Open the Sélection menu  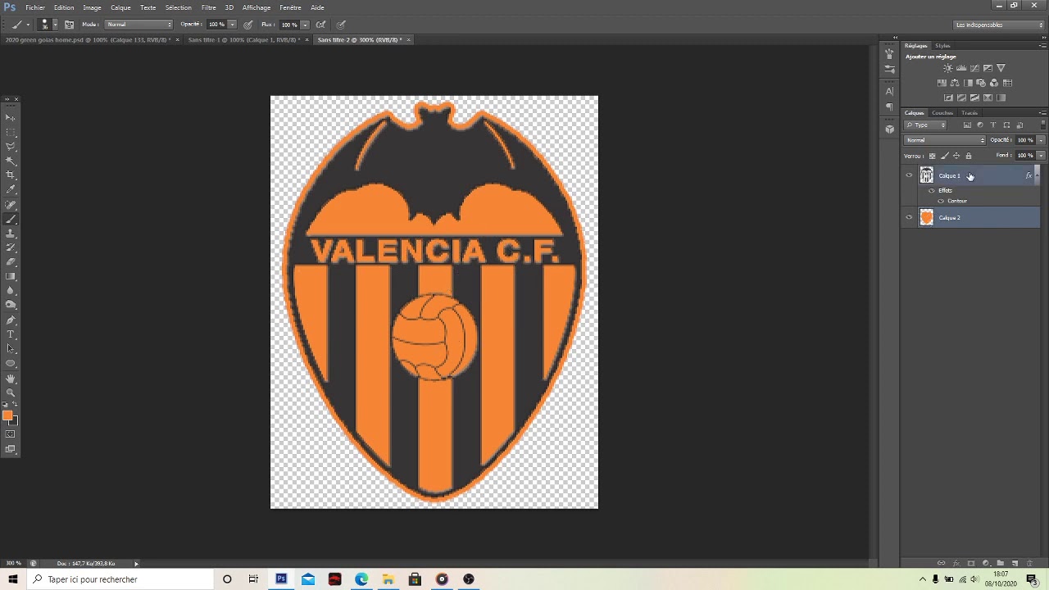178,7
